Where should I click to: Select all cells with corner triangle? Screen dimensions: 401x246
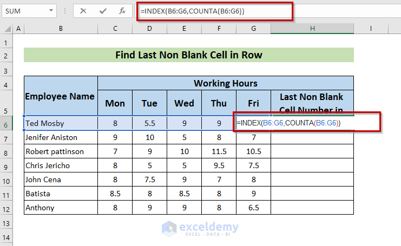[8, 29]
